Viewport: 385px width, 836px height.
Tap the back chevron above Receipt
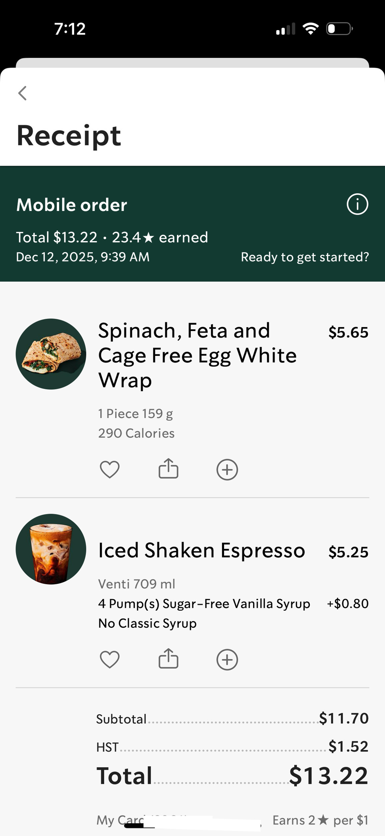coord(22,93)
